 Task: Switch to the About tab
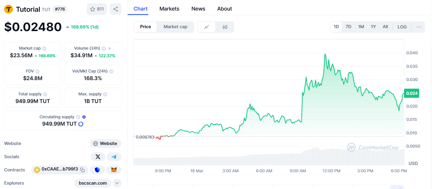225,9
